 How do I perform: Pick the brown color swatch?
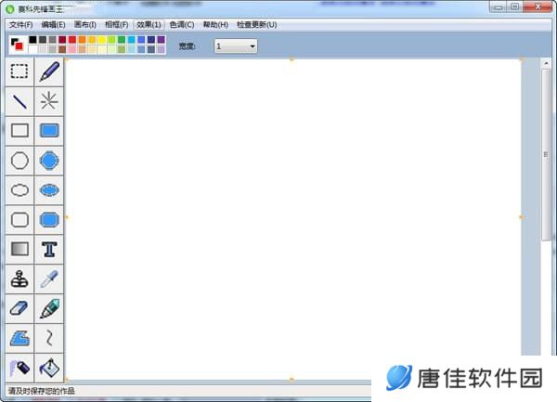[62, 49]
